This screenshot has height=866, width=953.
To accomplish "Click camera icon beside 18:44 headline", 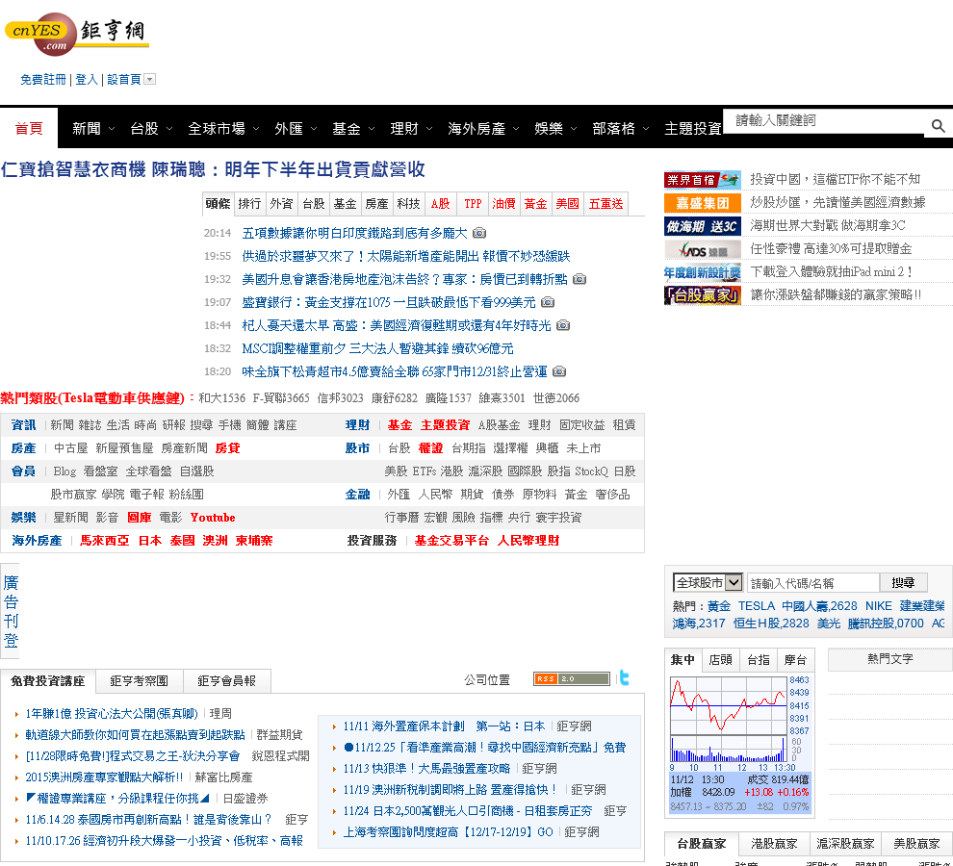I will coord(563,325).
